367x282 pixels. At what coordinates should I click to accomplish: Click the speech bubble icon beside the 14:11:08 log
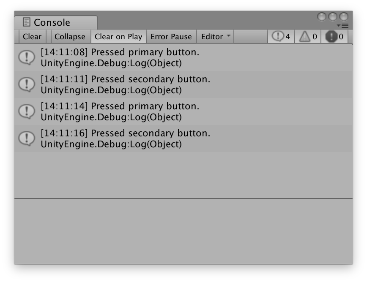click(x=26, y=57)
